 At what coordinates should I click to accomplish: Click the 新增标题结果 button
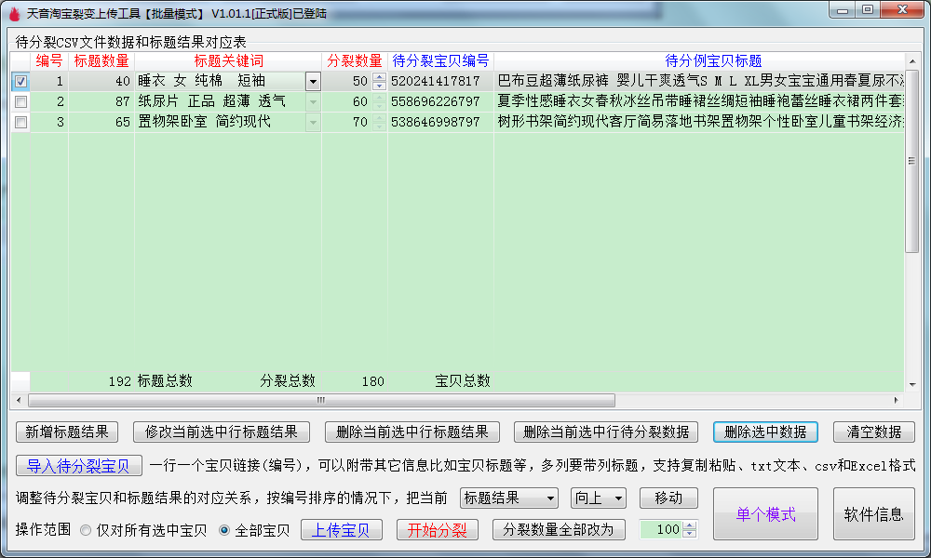point(67,432)
